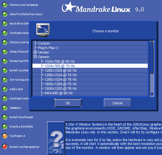Viewport: 162px width, 155px height.
Task: Click the scroll up arrow of the monitor list
Action: pos(152,43)
